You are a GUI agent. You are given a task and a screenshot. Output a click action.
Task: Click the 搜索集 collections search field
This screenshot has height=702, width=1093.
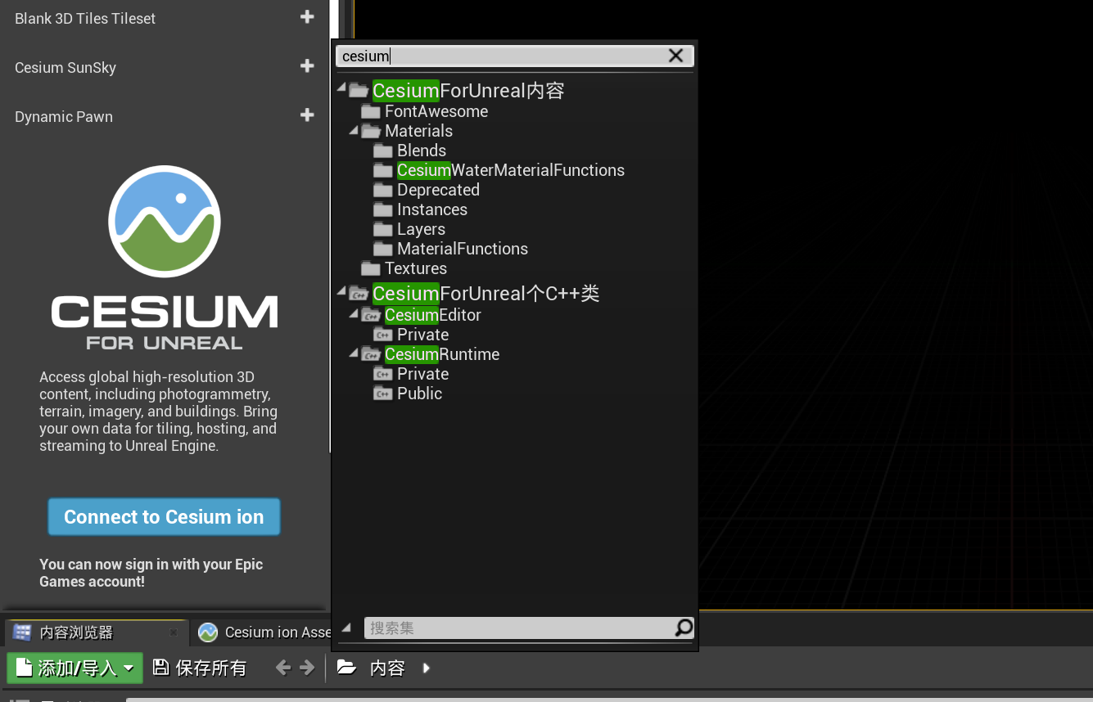pos(519,628)
